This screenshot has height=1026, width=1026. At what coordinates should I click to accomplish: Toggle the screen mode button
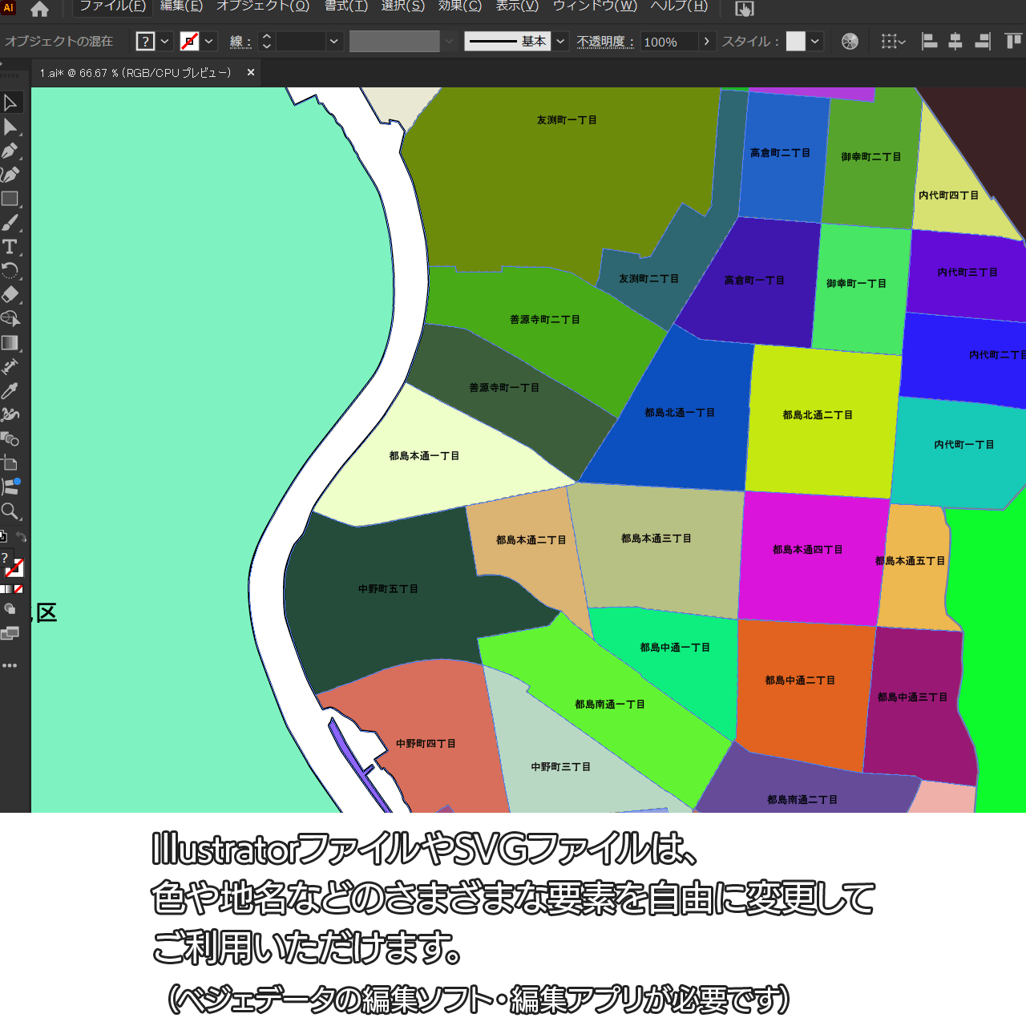(10, 634)
